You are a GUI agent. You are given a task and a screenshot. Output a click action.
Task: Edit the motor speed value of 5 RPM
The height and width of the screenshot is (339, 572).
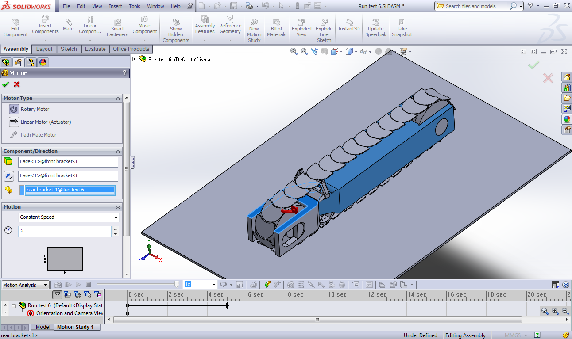coord(65,231)
